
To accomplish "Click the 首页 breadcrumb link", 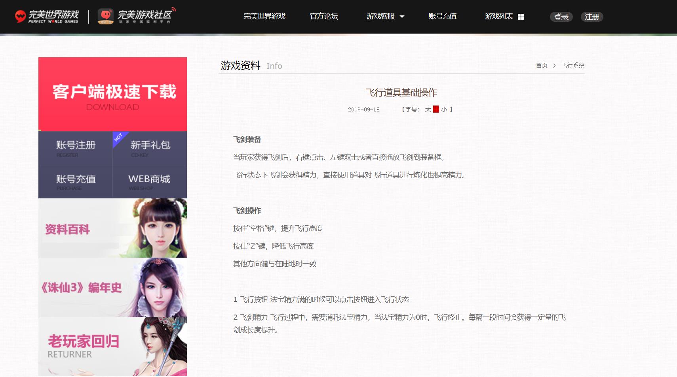I will [541, 66].
